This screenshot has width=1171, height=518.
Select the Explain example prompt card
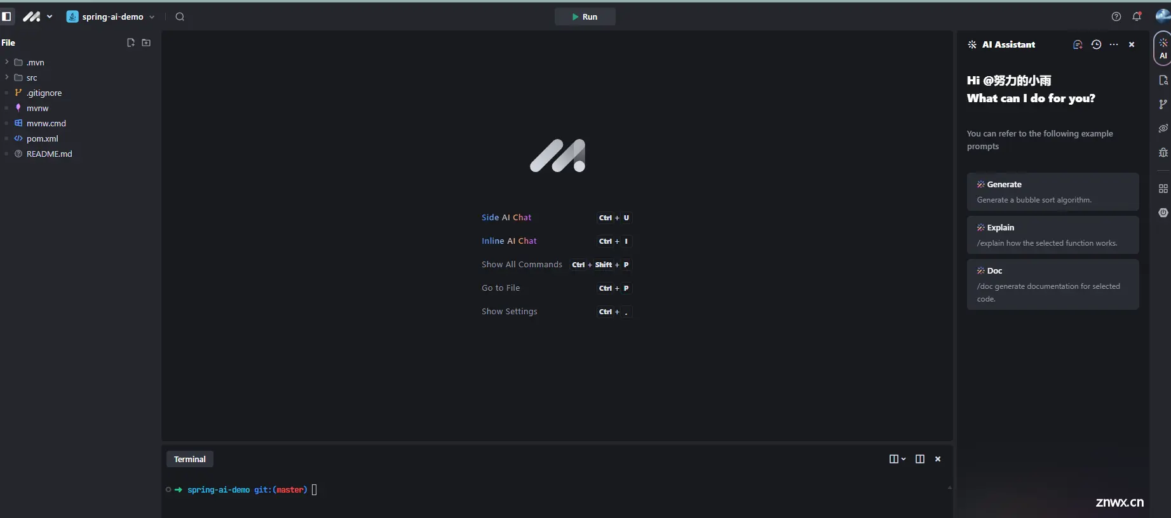coord(1053,235)
